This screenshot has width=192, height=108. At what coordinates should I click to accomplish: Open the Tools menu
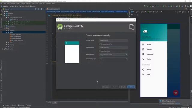pyautogui.click(x=40, y=4)
